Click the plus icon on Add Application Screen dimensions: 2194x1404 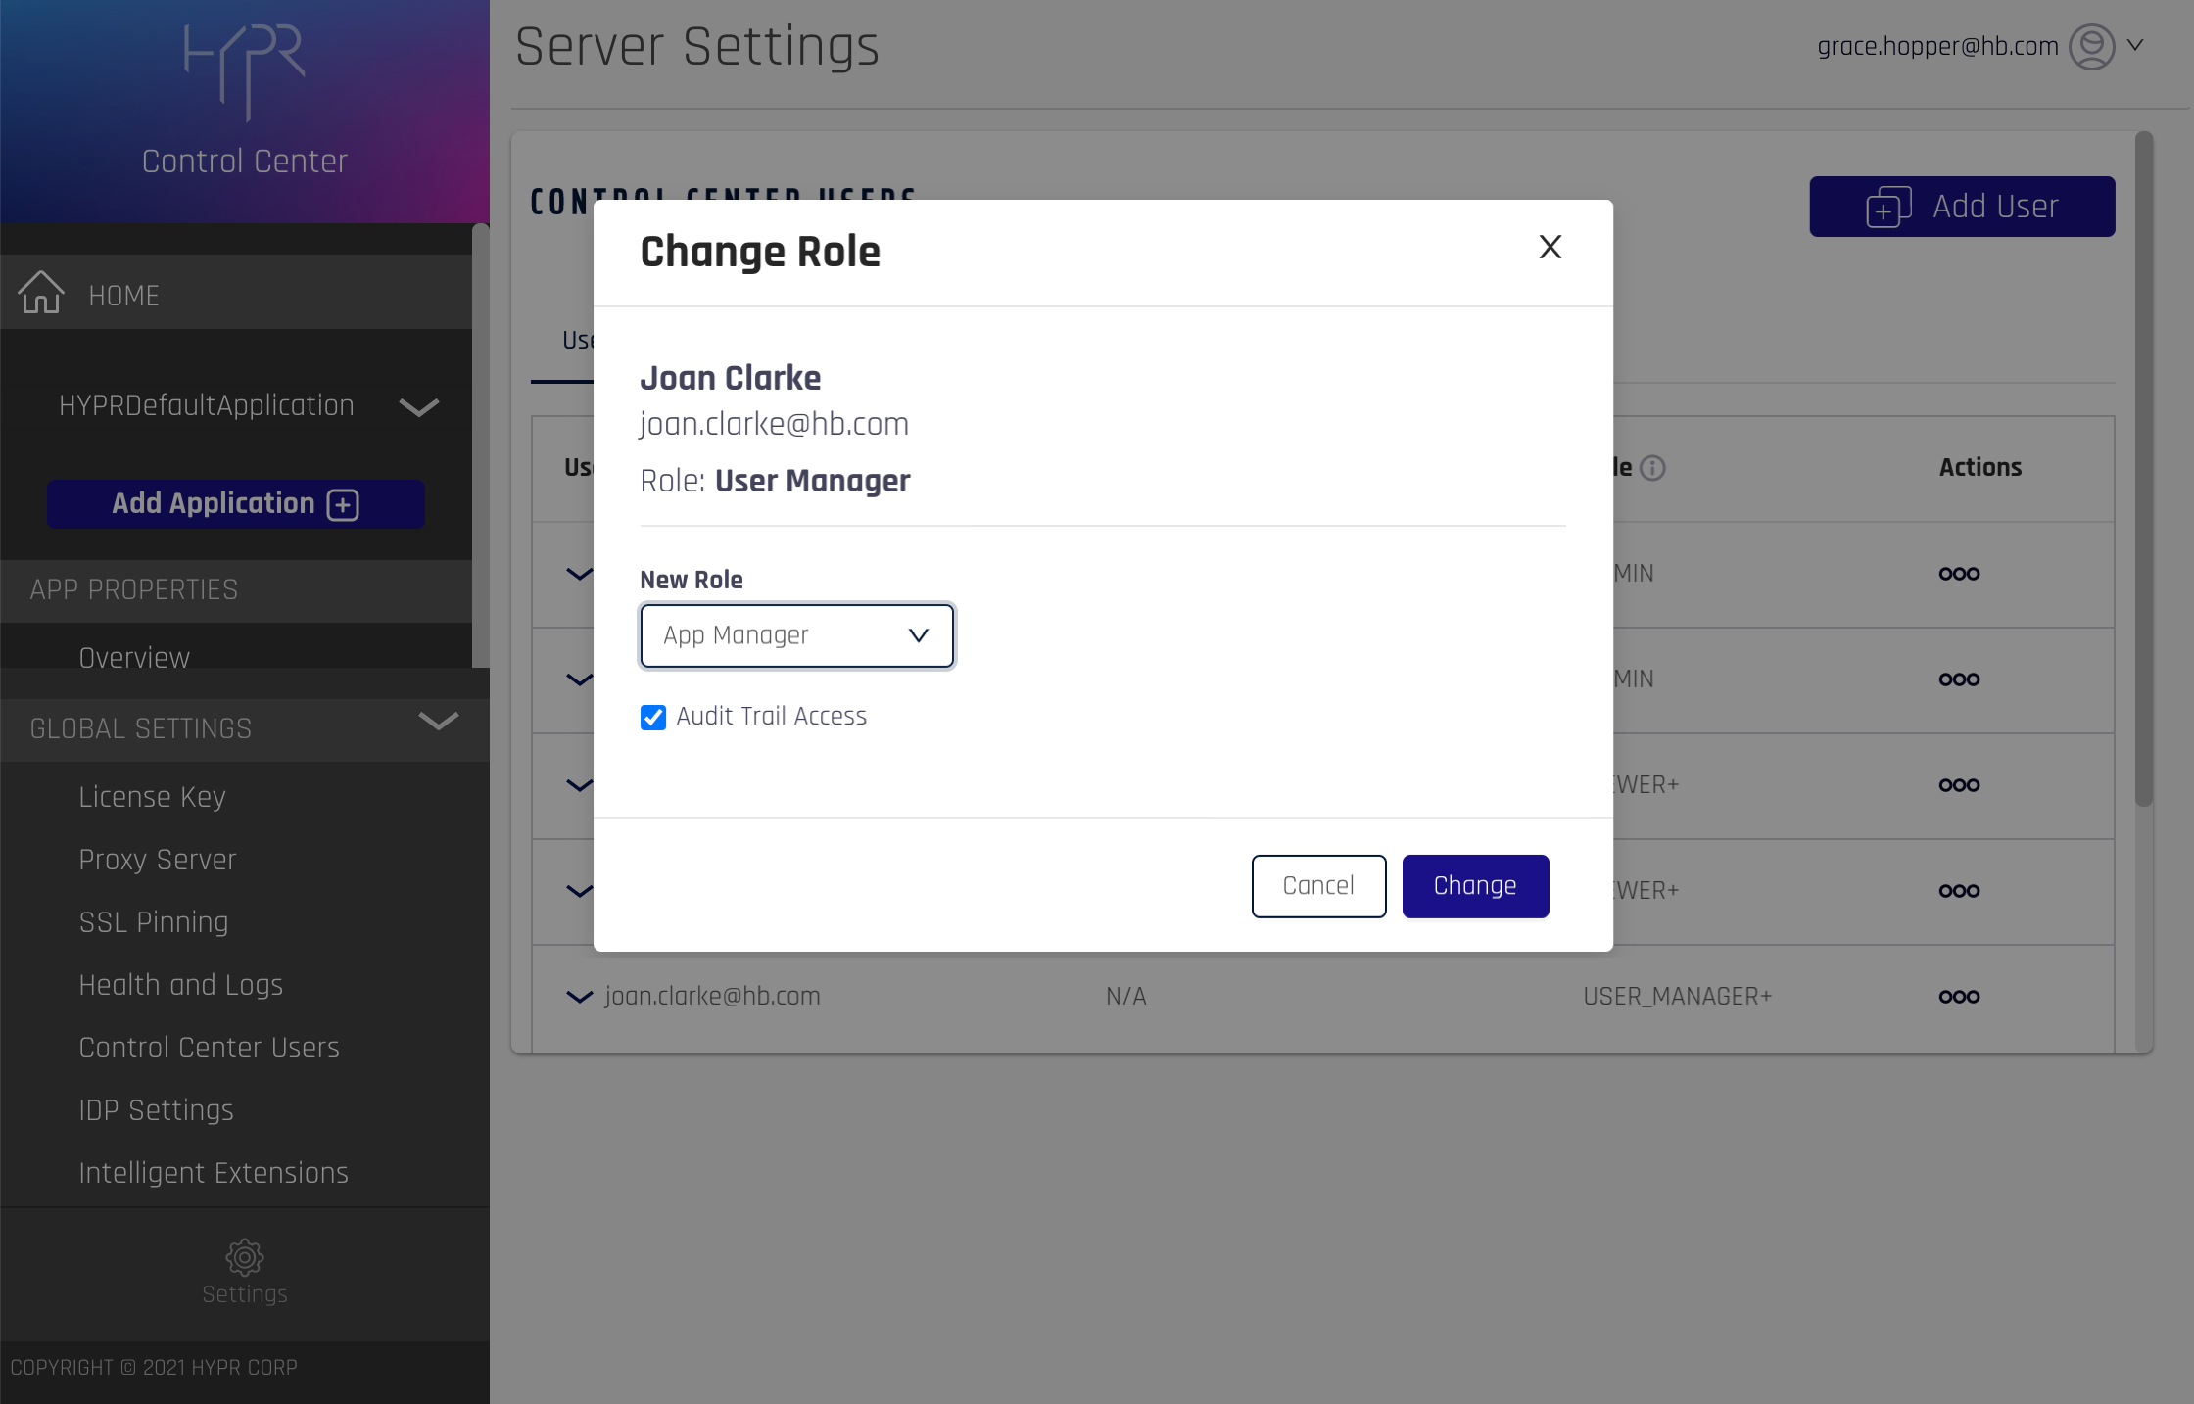click(343, 504)
